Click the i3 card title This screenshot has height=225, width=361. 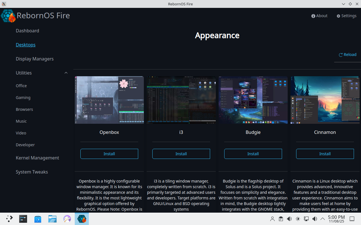pyautogui.click(x=181, y=132)
